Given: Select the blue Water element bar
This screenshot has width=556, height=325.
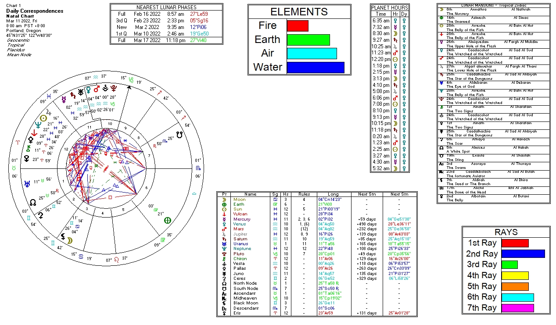Looking at the screenshot, I should click(316, 68).
